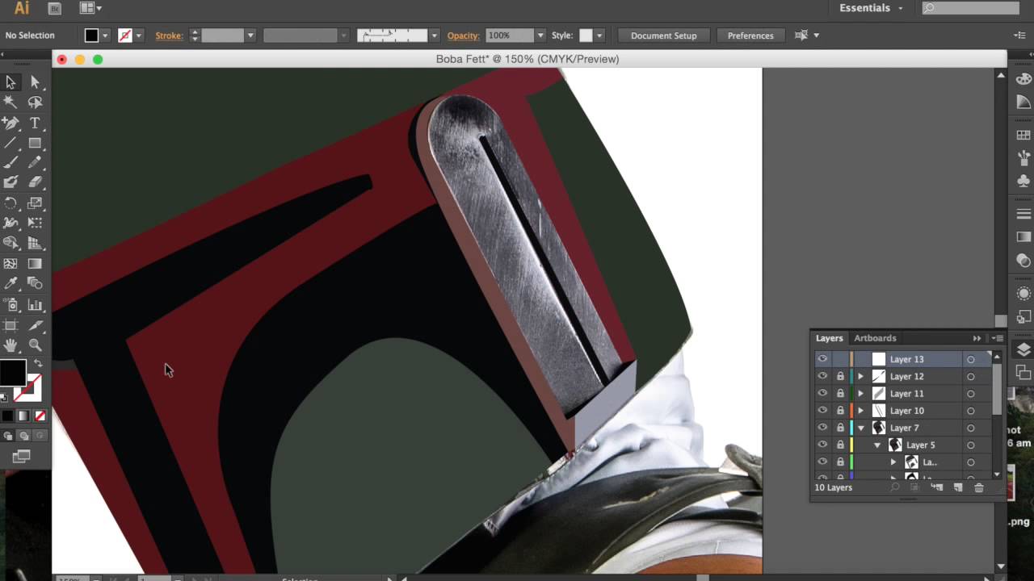Hide Layer 10 with eye icon
1034x581 pixels.
pos(822,411)
